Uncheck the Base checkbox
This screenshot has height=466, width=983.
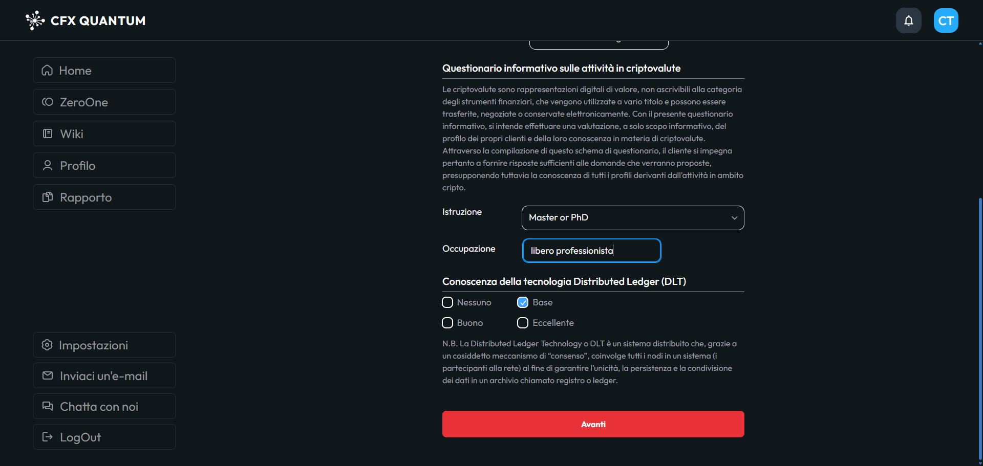point(523,302)
